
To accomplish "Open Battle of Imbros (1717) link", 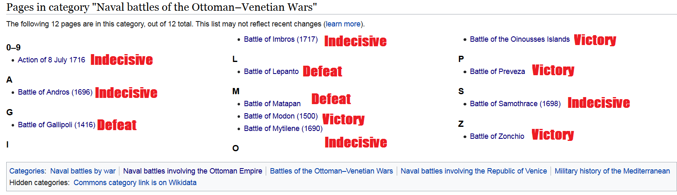I will point(281,39).
